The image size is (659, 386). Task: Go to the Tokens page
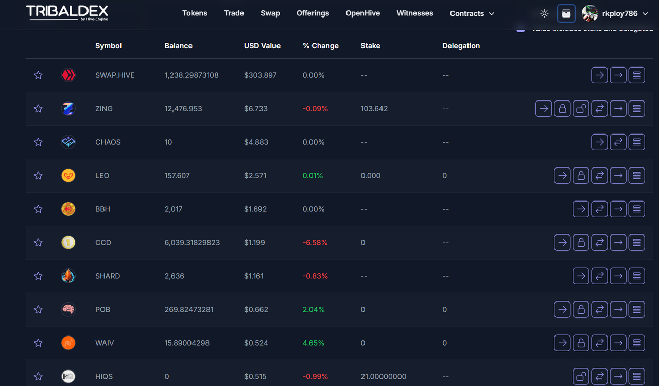(x=195, y=13)
